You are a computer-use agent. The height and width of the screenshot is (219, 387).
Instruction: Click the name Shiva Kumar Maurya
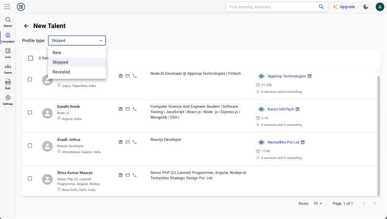(x=74, y=173)
